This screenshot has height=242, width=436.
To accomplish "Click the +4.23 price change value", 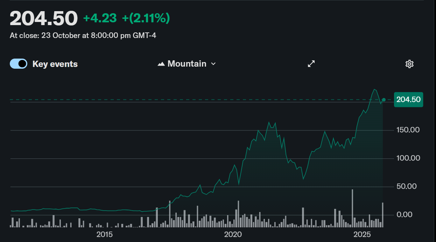I will [100, 18].
